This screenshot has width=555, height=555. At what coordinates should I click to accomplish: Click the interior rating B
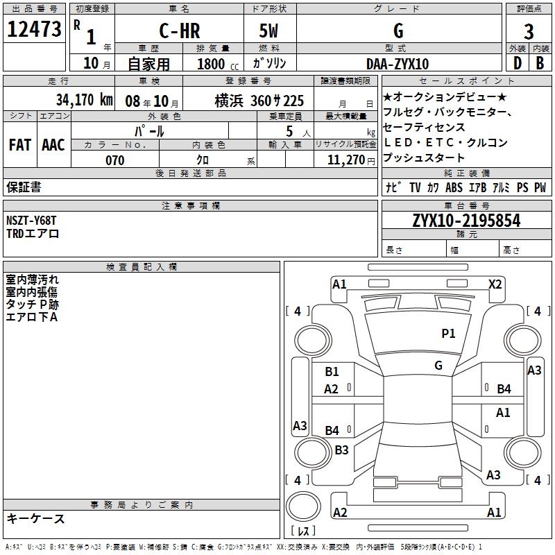coord(540,63)
